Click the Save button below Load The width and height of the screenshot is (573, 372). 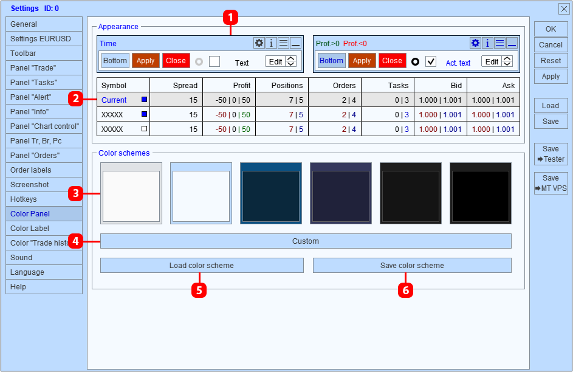[x=551, y=122]
